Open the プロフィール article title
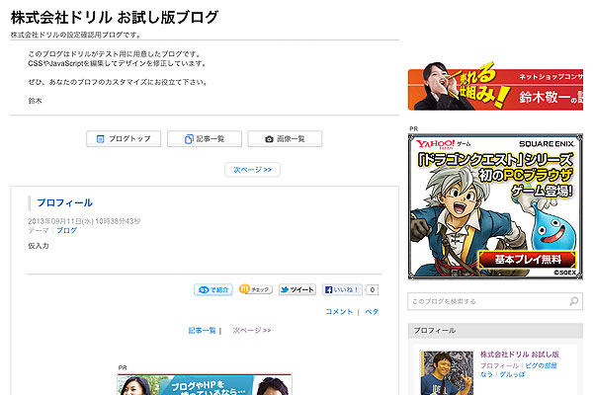 tap(64, 203)
